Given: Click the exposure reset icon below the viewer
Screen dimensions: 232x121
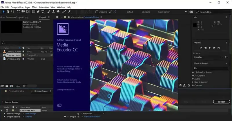Looking at the screenshot, I should (189, 86).
